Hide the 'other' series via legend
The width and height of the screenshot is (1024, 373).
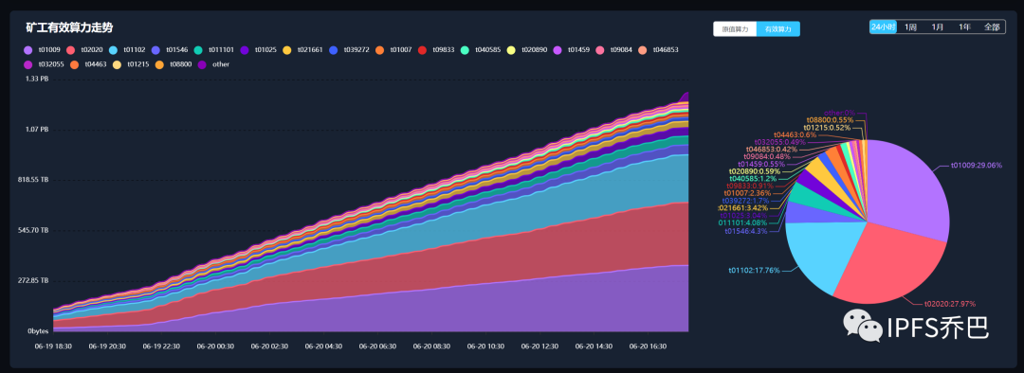[x=213, y=64]
